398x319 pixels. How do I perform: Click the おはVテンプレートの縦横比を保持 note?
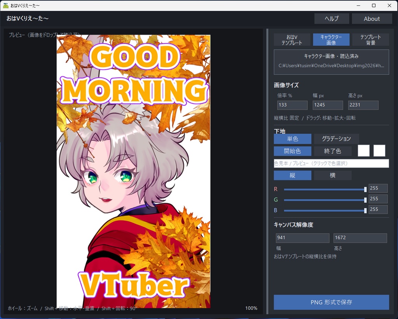pyautogui.click(x=305, y=256)
